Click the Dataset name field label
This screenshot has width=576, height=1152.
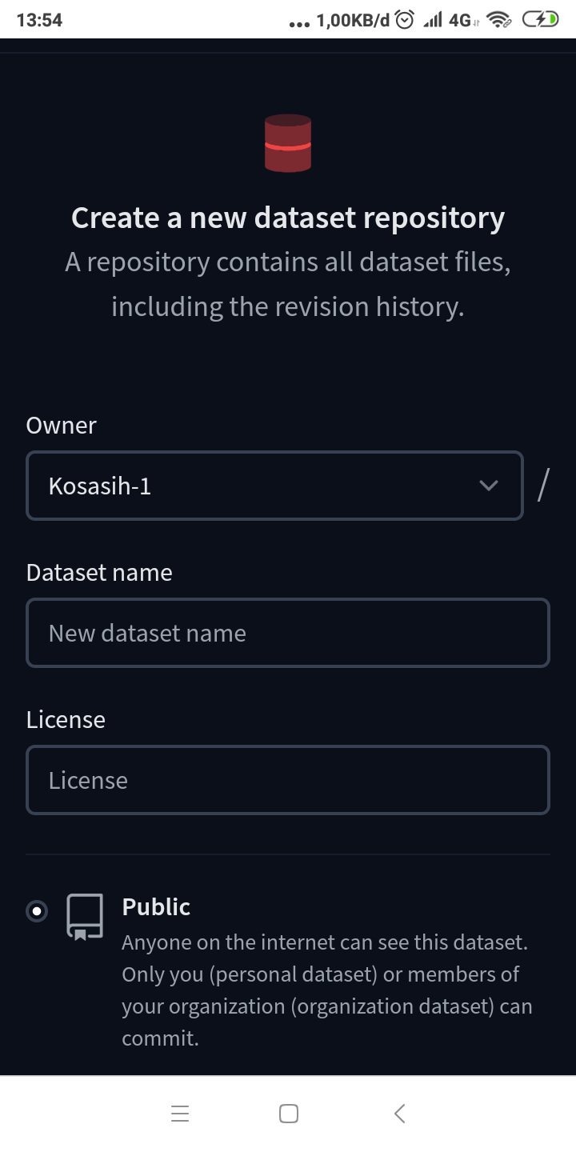pyautogui.click(x=99, y=573)
